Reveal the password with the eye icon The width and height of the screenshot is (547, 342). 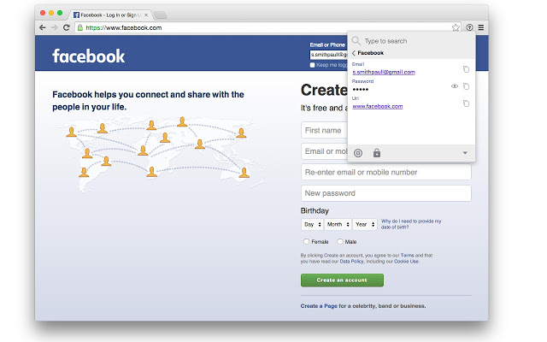click(x=454, y=85)
